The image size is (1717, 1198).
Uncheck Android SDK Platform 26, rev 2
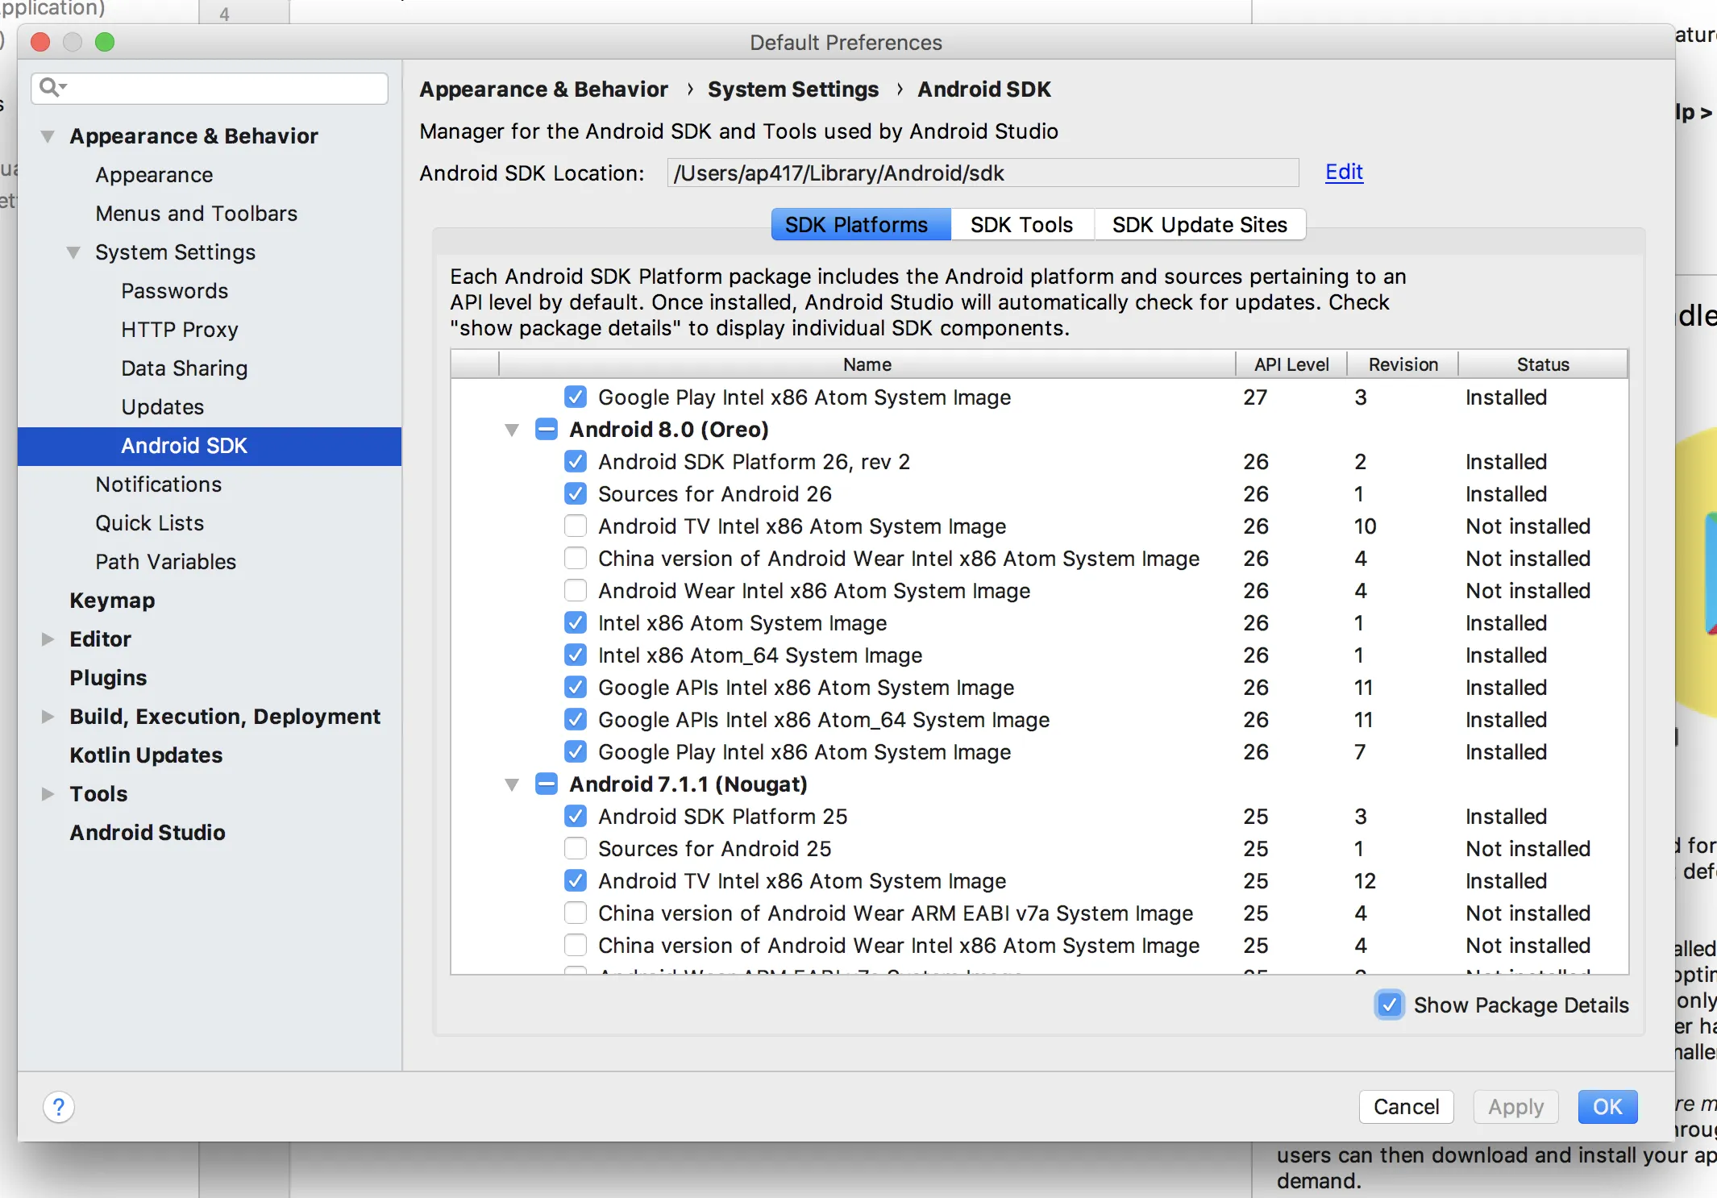pyautogui.click(x=576, y=461)
